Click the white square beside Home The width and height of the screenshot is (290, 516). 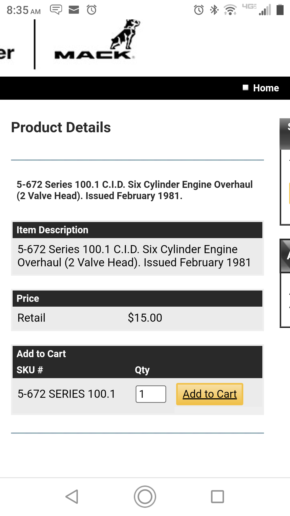point(245,88)
